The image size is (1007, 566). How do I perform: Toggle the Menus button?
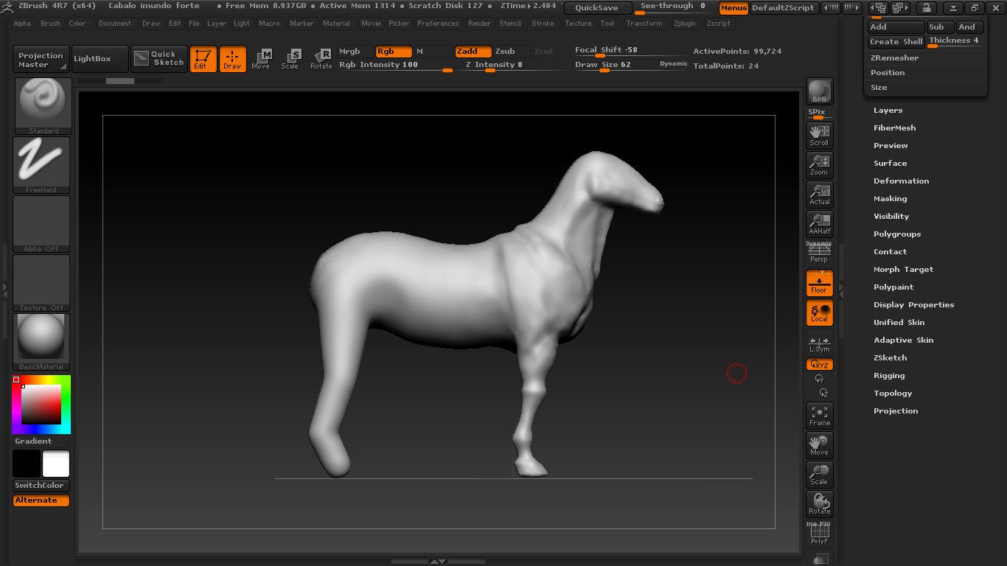click(x=734, y=8)
